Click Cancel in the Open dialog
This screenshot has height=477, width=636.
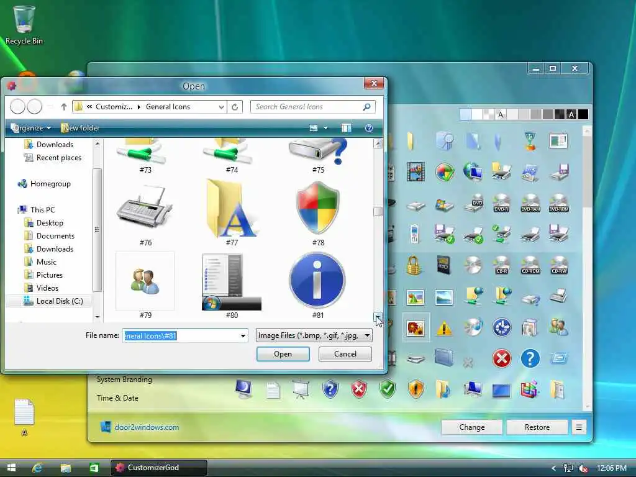[345, 353]
